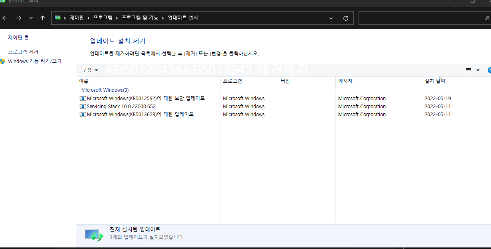This screenshot has width=491, height=249.
Task: Click the Control Panel icon in address bar
Action: 58,18
